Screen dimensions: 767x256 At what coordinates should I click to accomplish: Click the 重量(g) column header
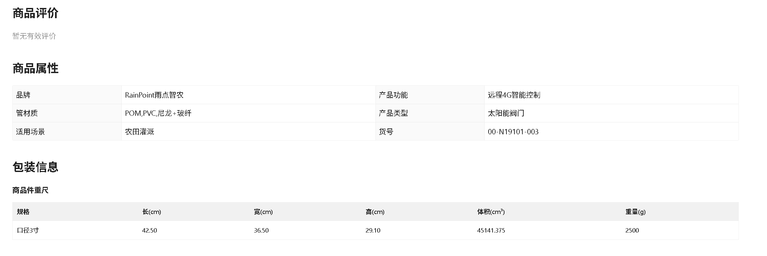(x=635, y=212)
